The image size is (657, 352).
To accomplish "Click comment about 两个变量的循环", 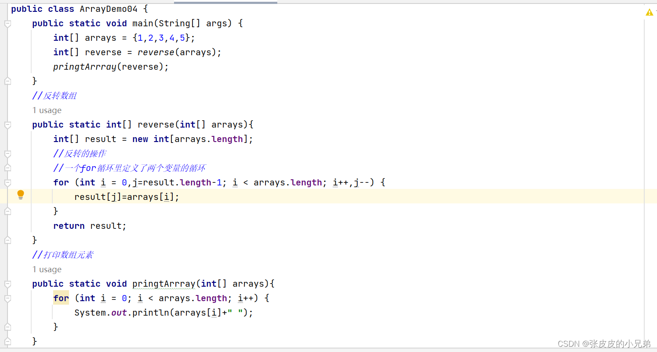I will [x=130, y=168].
